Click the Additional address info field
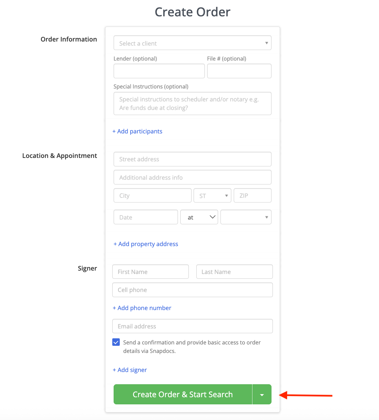This screenshot has width=379, height=420. click(192, 177)
